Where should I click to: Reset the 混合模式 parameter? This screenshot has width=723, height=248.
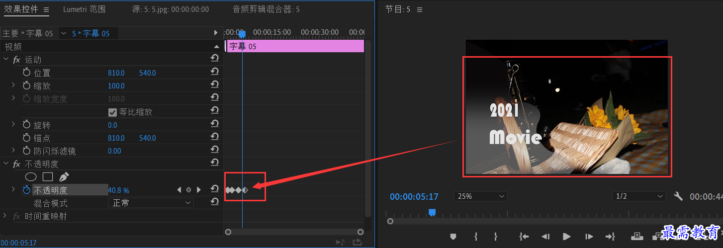[x=215, y=202]
